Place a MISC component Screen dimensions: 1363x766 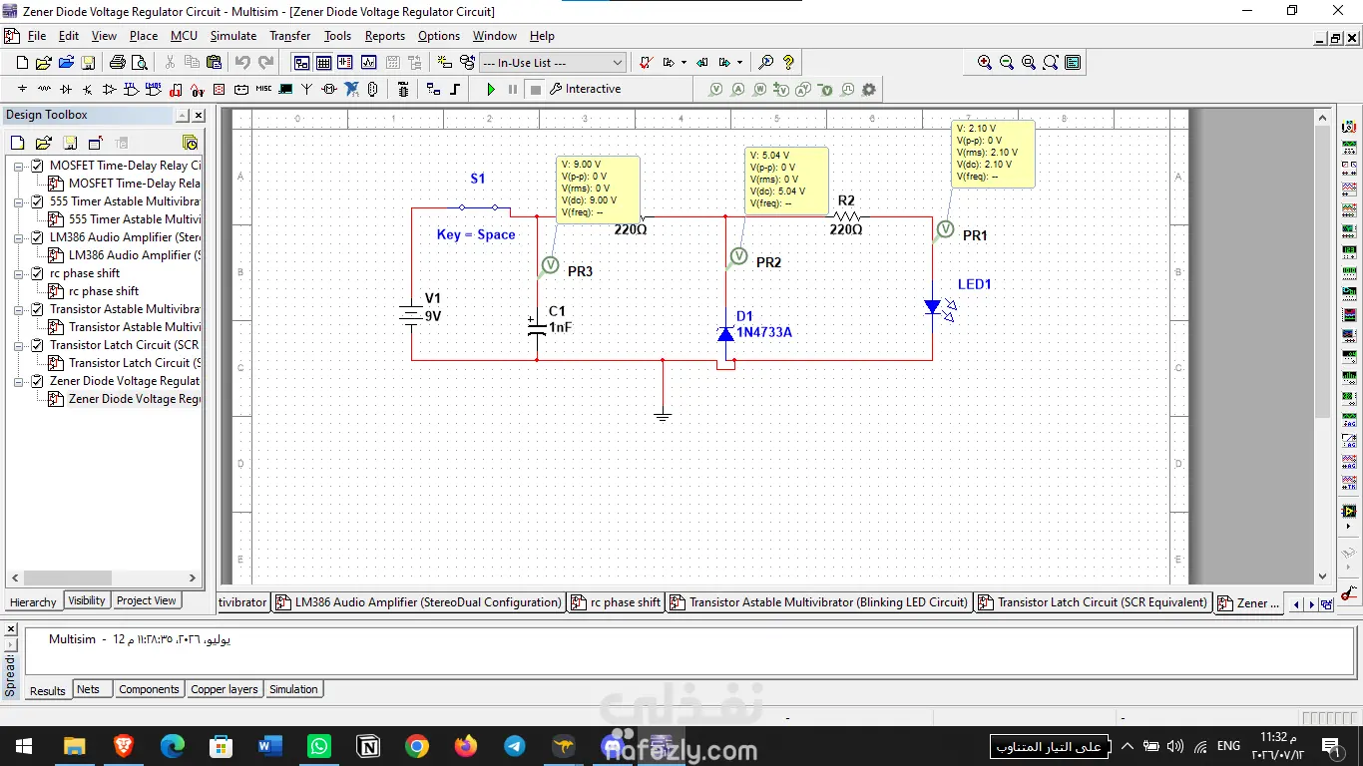[263, 89]
